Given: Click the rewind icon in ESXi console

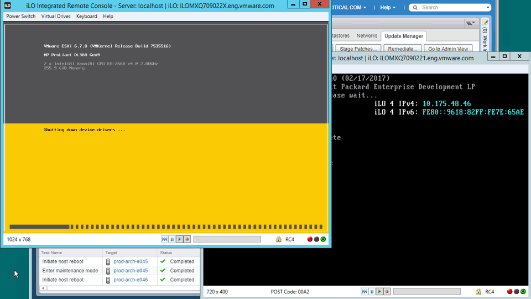Looking at the screenshot, I should click(165, 239).
